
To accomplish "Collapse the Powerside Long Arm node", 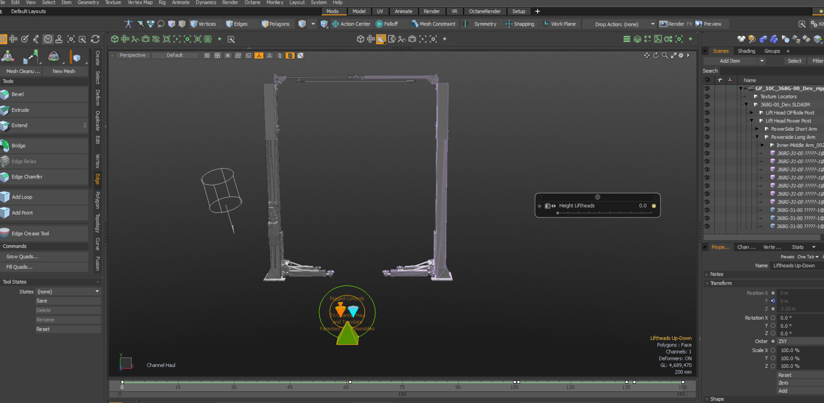I will click(757, 137).
